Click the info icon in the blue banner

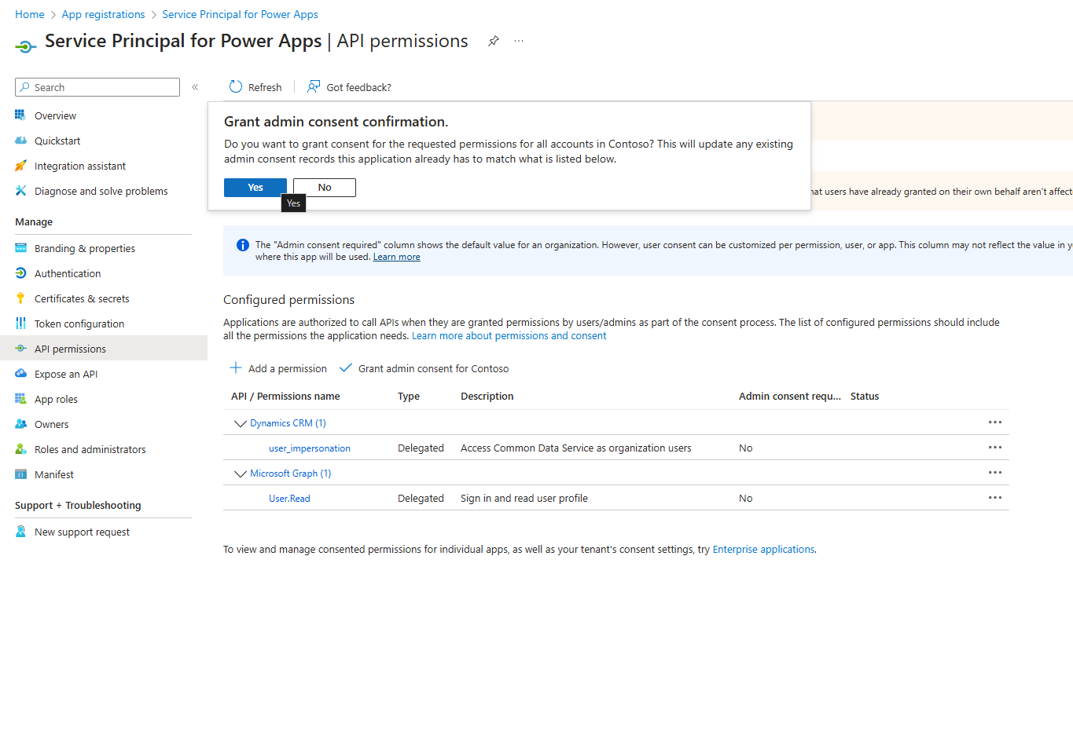pyautogui.click(x=243, y=245)
